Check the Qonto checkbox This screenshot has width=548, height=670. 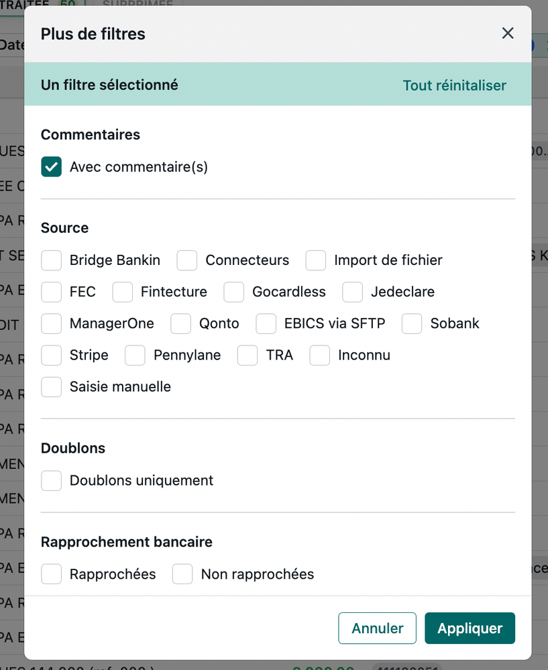[181, 323]
